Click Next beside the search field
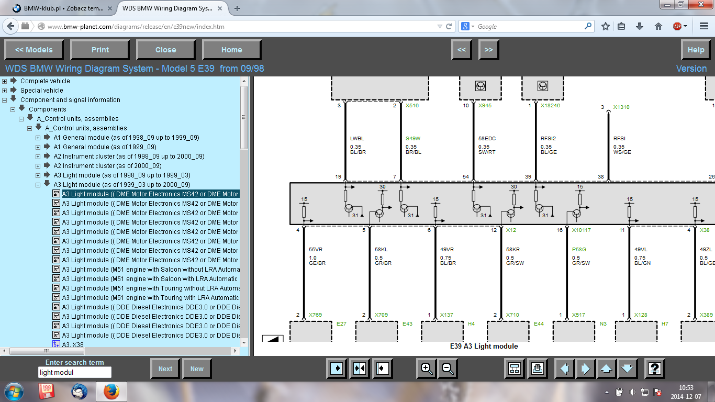The height and width of the screenshot is (402, 715). (165, 368)
